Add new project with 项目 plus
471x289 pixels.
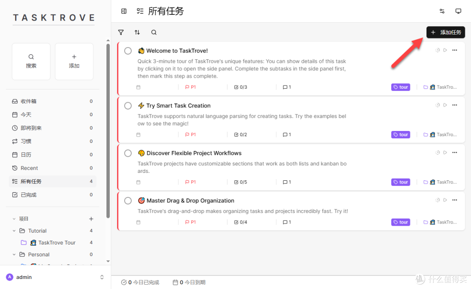click(x=91, y=219)
